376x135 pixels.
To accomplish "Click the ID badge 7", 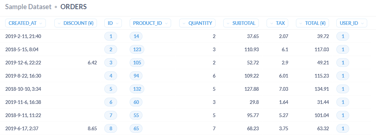I will point(111,115).
